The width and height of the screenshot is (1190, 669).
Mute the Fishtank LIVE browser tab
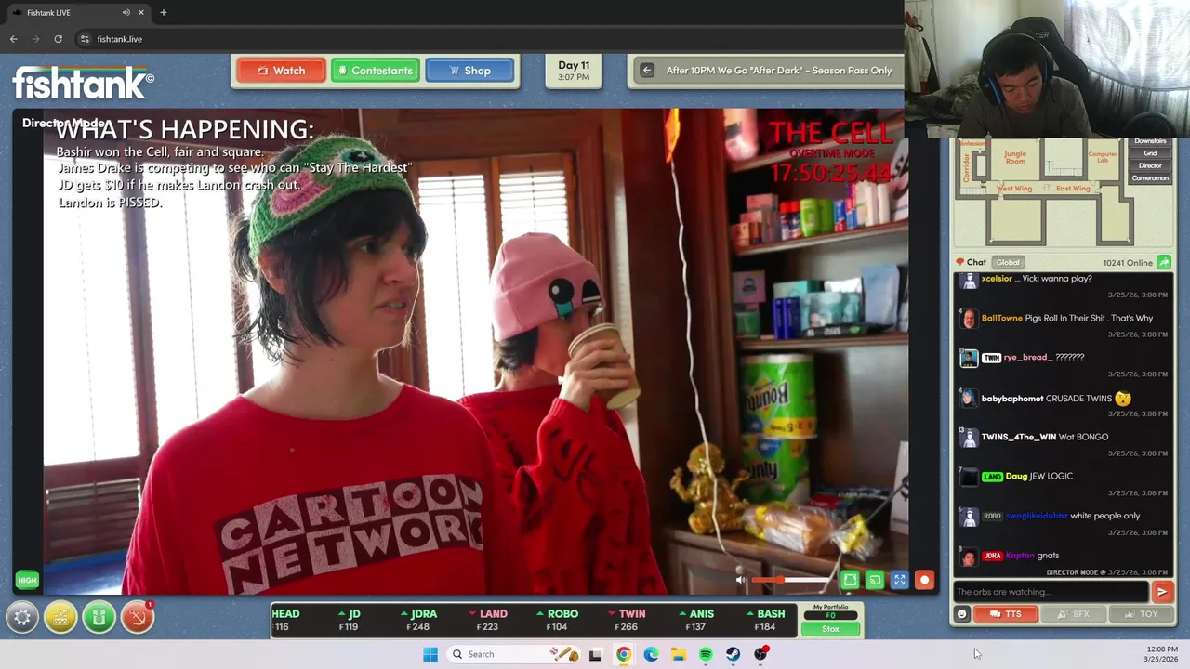point(126,13)
